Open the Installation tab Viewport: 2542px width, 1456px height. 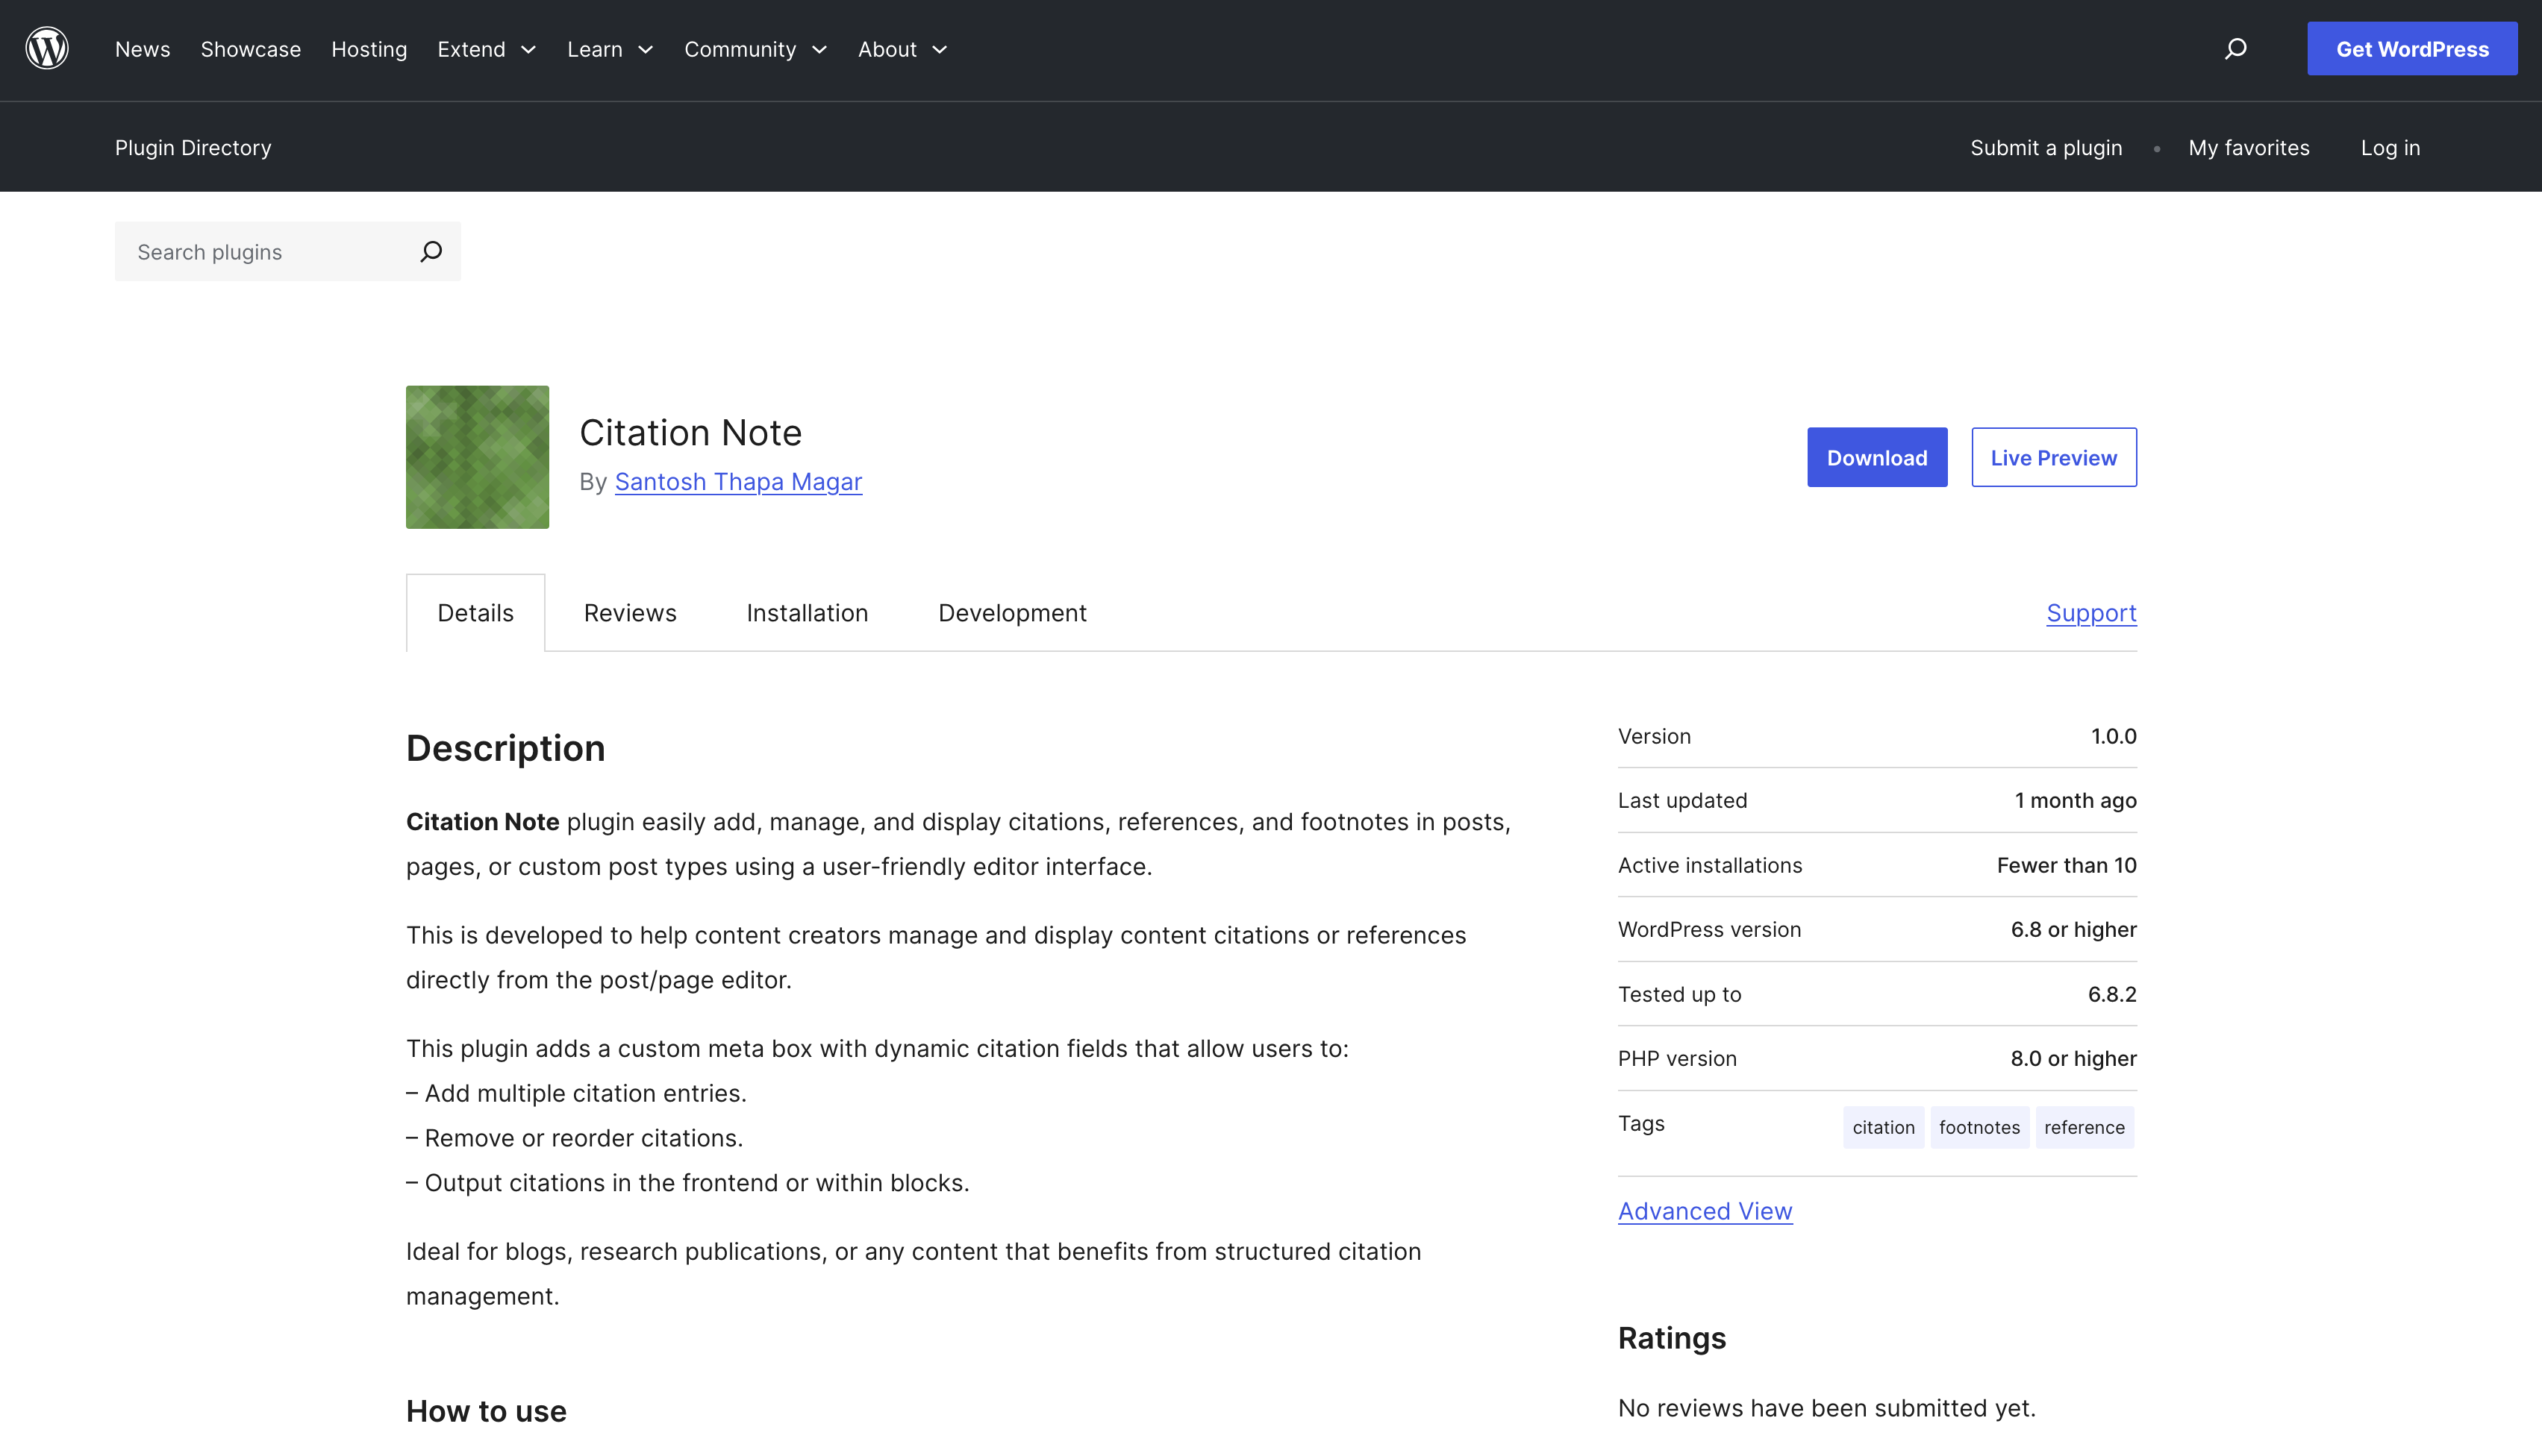[806, 613]
